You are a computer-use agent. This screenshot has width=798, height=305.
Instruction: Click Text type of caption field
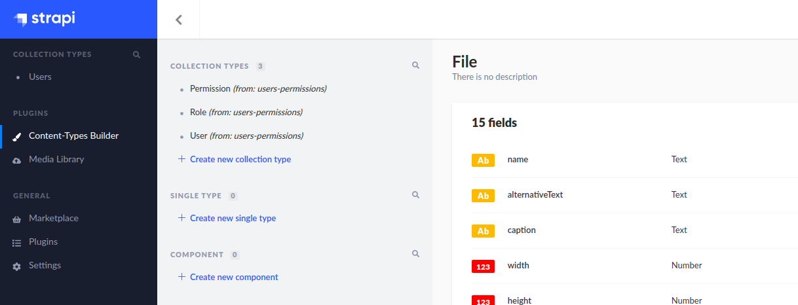tap(679, 230)
